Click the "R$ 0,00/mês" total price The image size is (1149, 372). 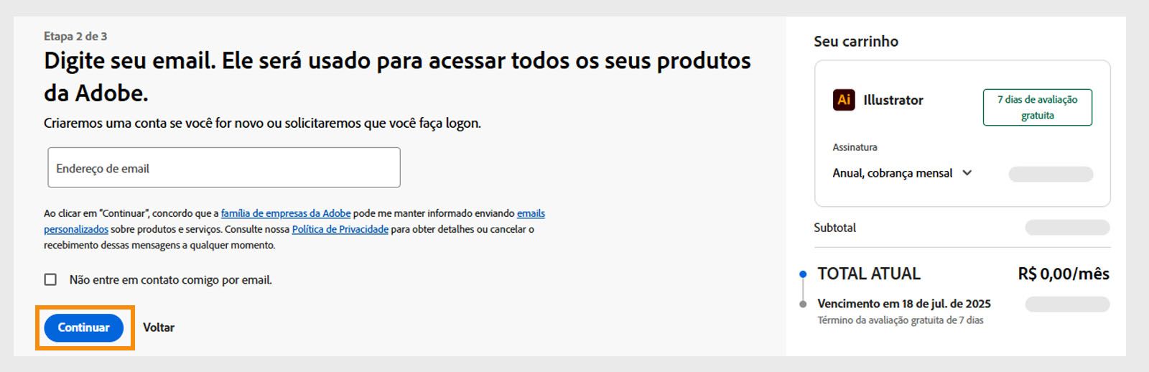[1064, 274]
